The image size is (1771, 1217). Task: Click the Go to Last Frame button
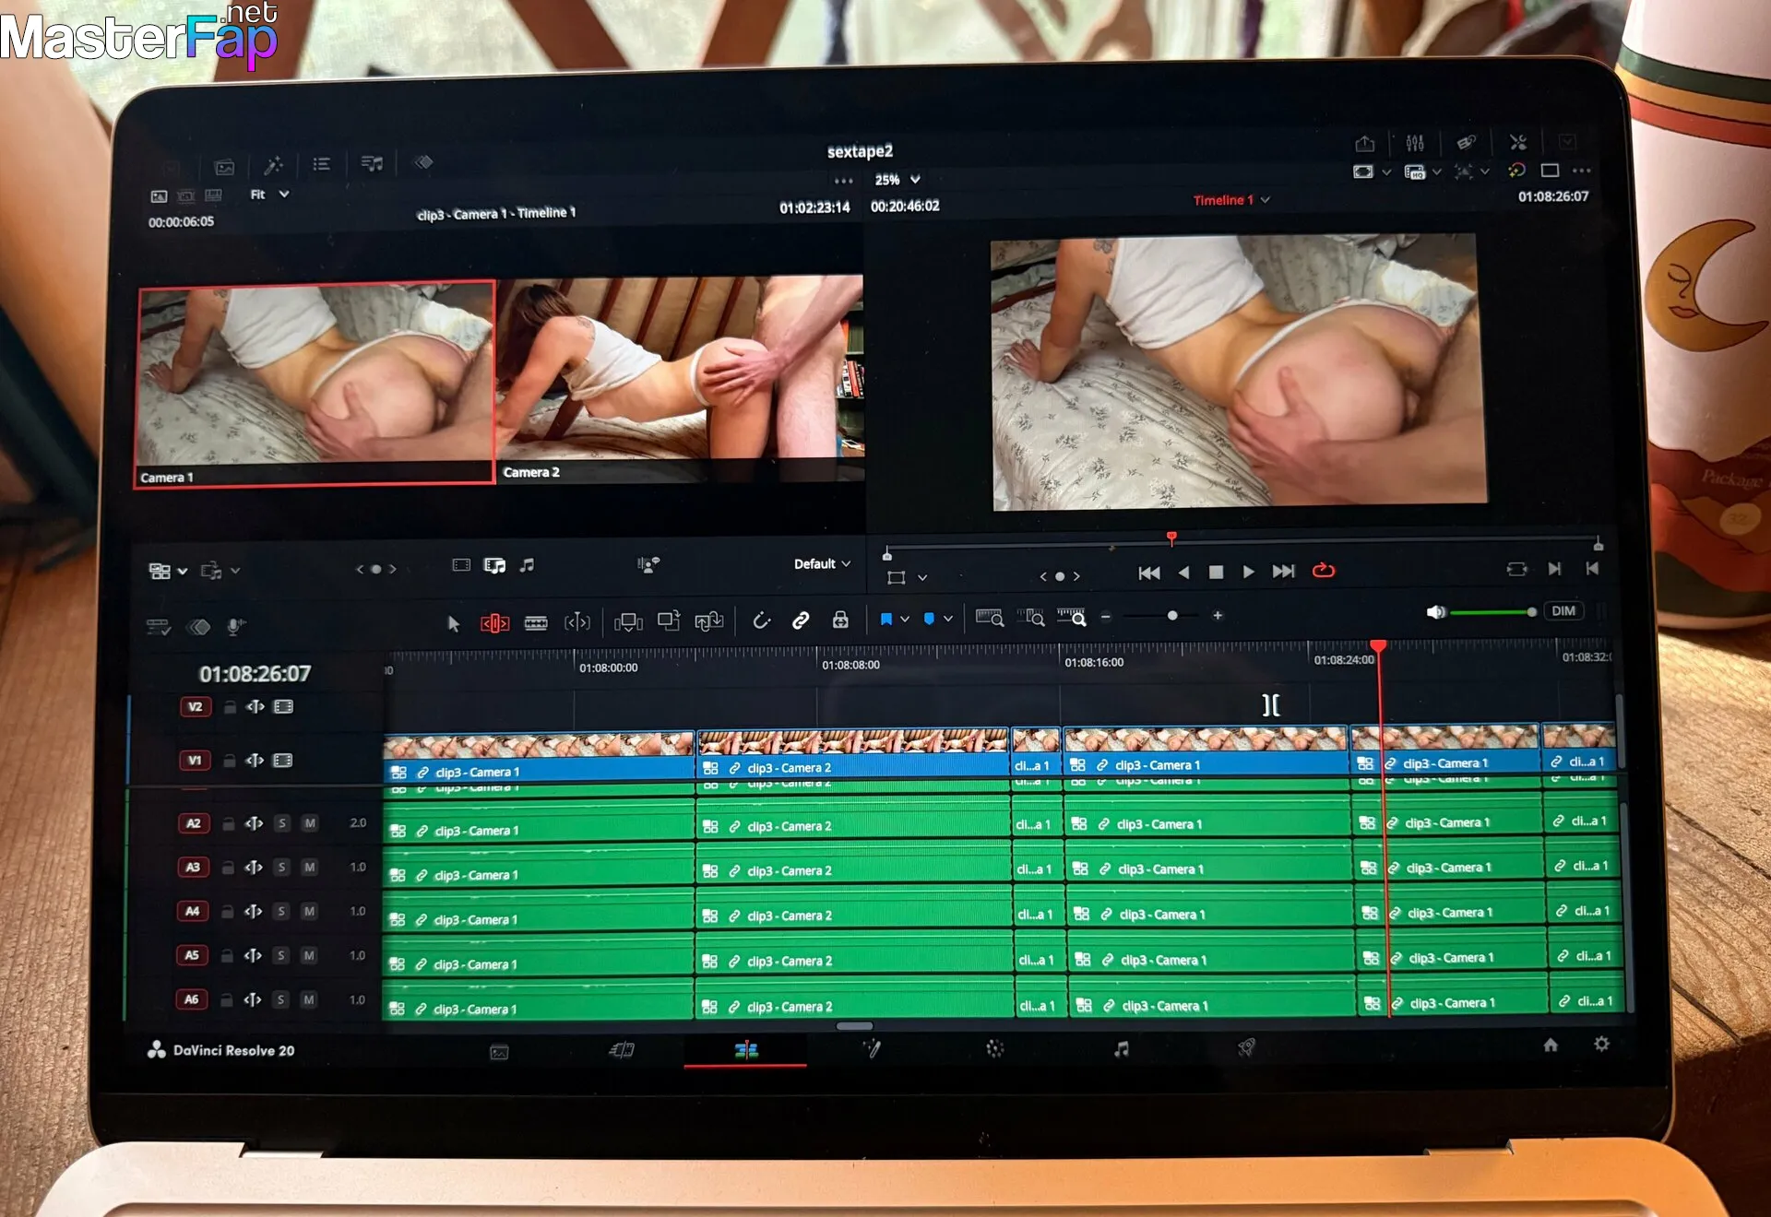click(1283, 572)
